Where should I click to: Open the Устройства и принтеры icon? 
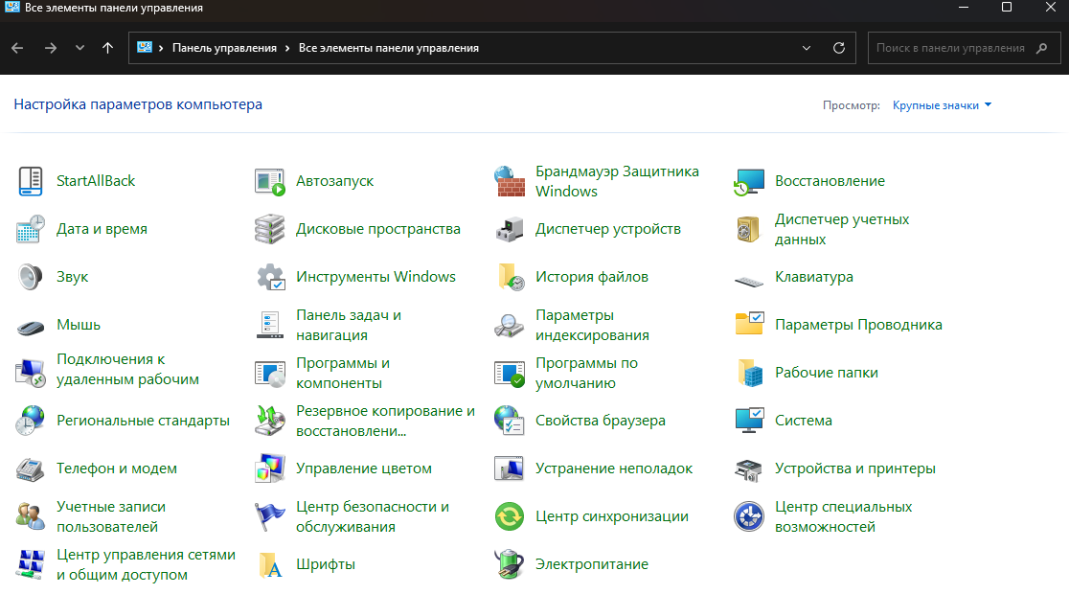coord(748,468)
